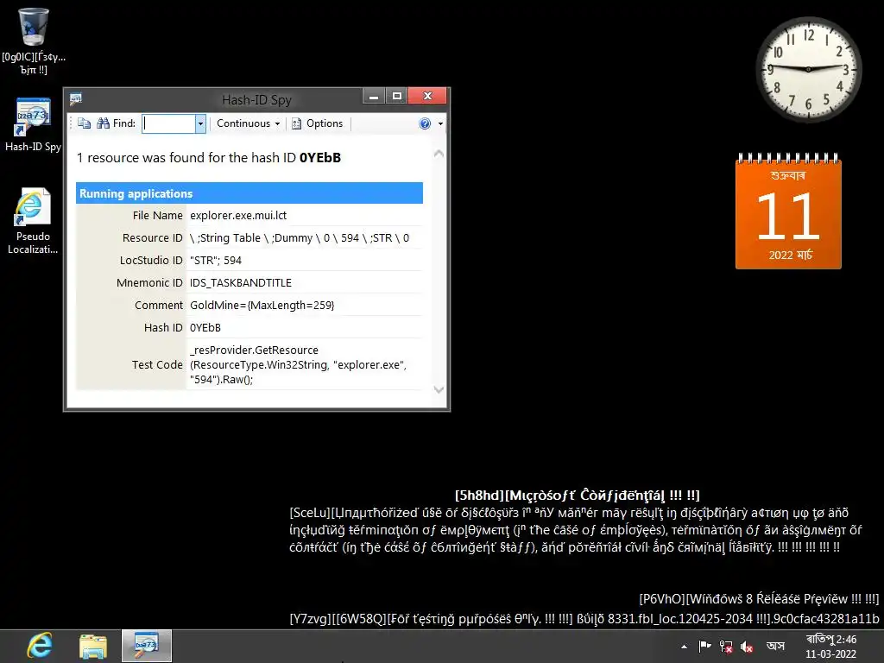Image resolution: width=884 pixels, height=663 pixels.
Task: Select the IDS_TASKBANDTITLE mnemonic value
Action: coord(241,283)
